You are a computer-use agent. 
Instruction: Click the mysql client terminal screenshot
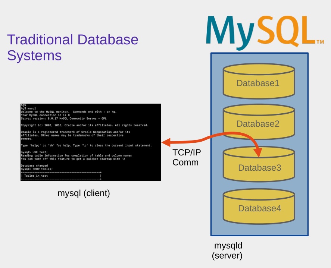tap(91, 142)
